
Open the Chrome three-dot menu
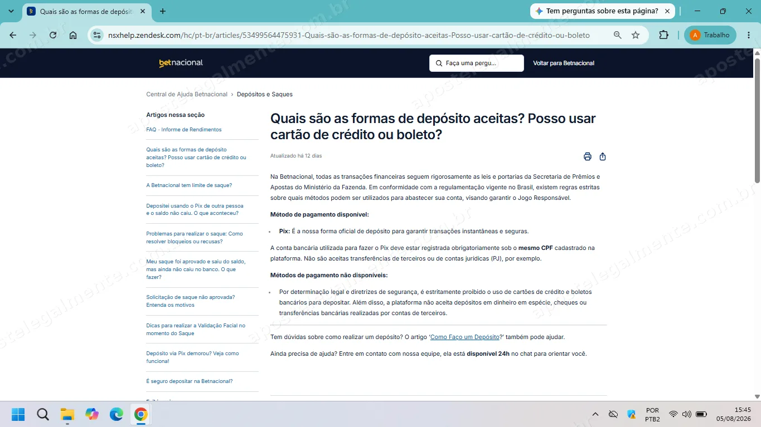click(748, 35)
